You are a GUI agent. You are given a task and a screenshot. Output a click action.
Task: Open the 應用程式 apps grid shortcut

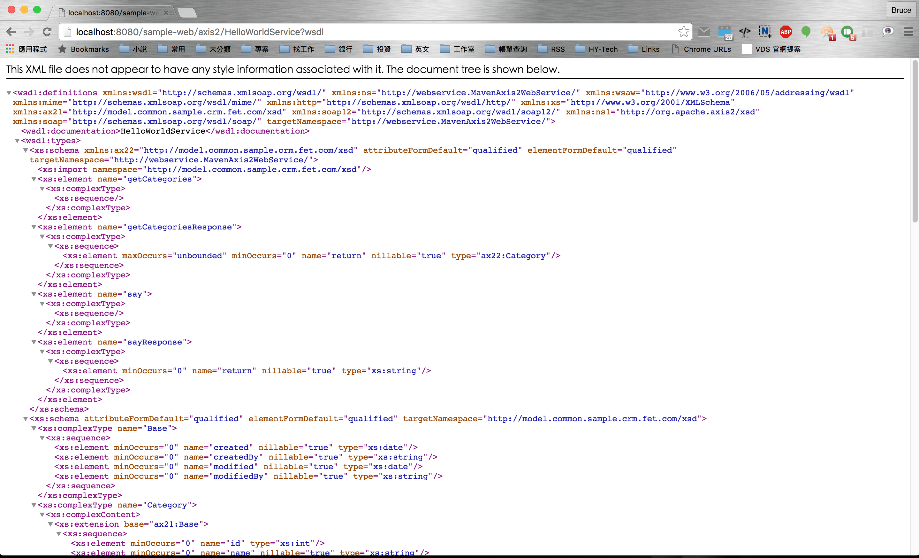click(x=26, y=49)
